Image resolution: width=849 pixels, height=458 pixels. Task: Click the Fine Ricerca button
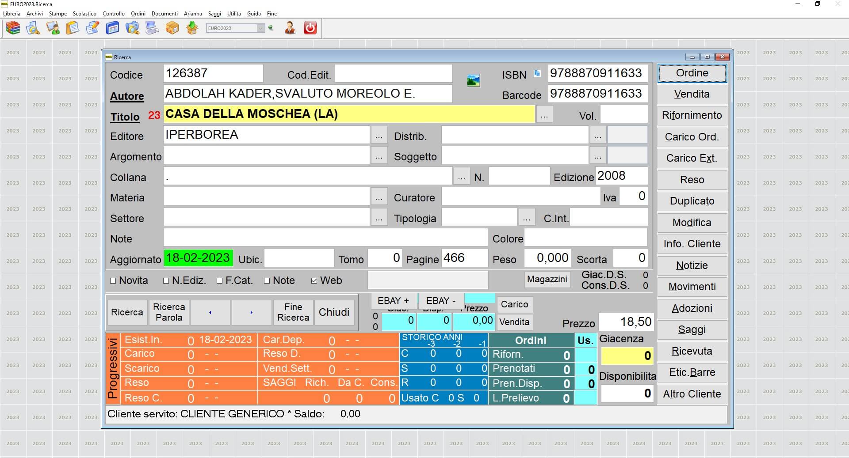293,312
